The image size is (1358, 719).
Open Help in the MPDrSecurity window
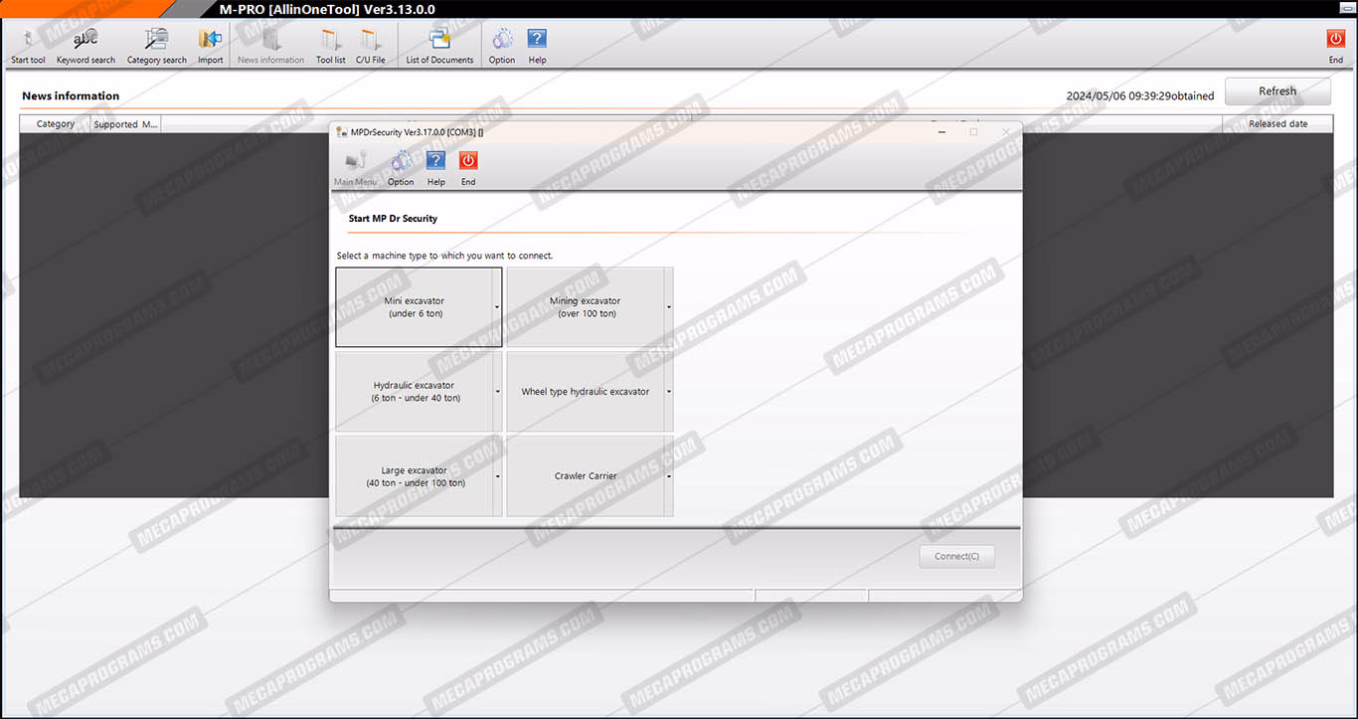tap(435, 167)
